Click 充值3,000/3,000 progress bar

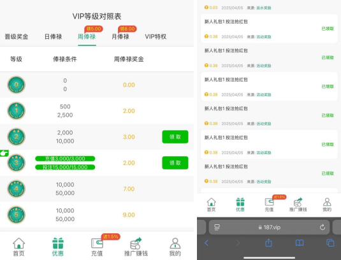pos(65,159)
